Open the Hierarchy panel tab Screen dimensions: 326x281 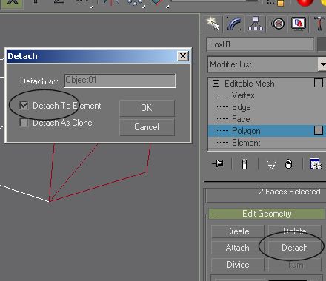(256, 24)
